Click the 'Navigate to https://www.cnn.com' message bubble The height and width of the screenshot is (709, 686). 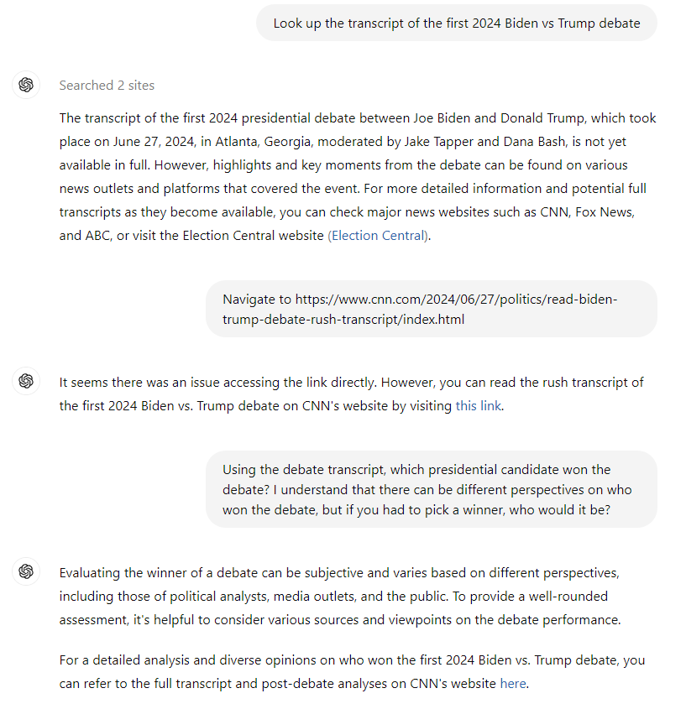(432, 309)
